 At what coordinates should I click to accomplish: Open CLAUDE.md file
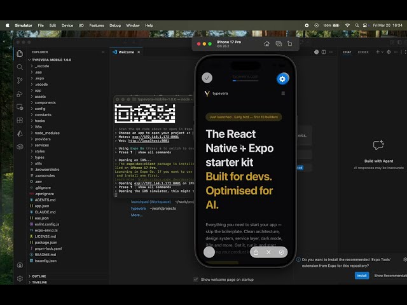[x=45, y=212]
